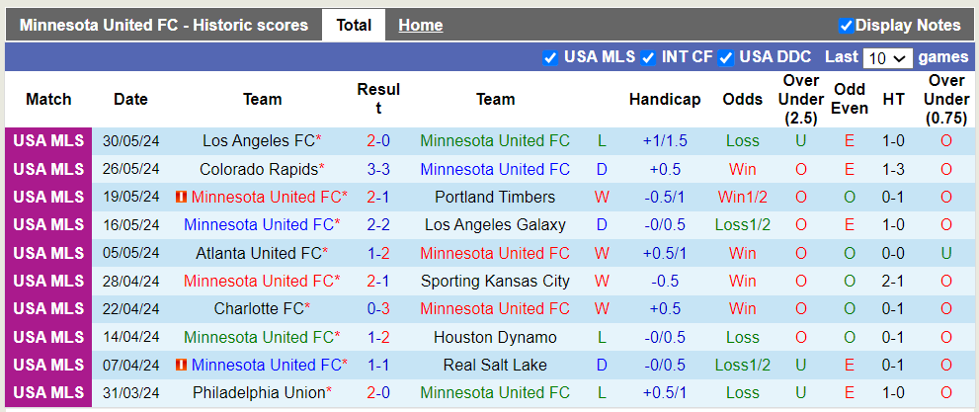The height and width of the screenshot is (412, 979).
Task: Click the 3-3 result score
Action: click(x=378, y=169)
